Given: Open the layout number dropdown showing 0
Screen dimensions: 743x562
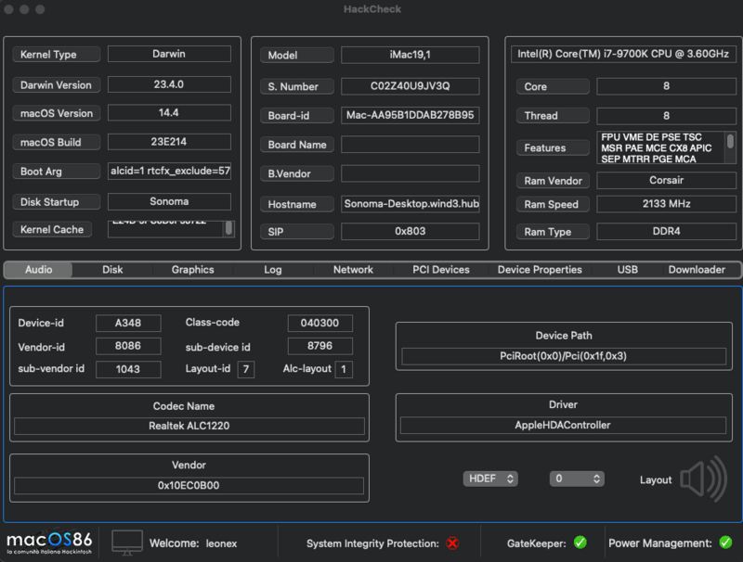Looking at the screenshot, I should click(x=576, y=479).
